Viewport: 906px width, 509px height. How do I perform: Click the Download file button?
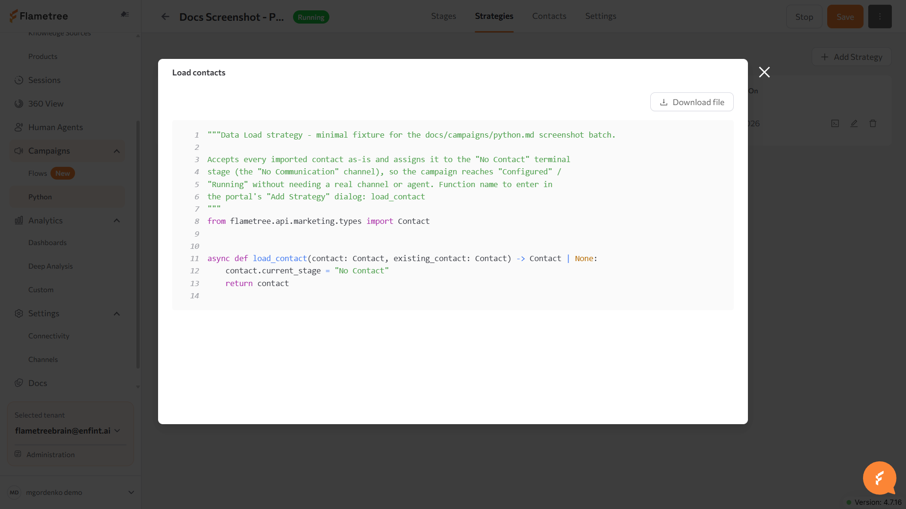click(x=692, y=102)
